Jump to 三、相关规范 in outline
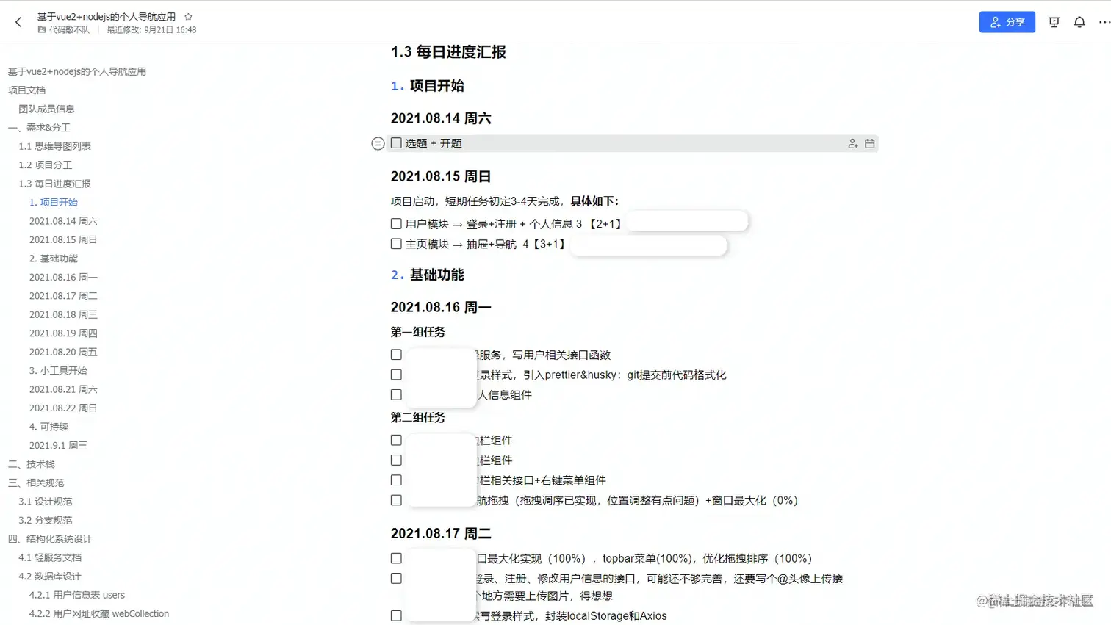The height and width of the screenshot is (625, 1111). [x=36, y=483]
